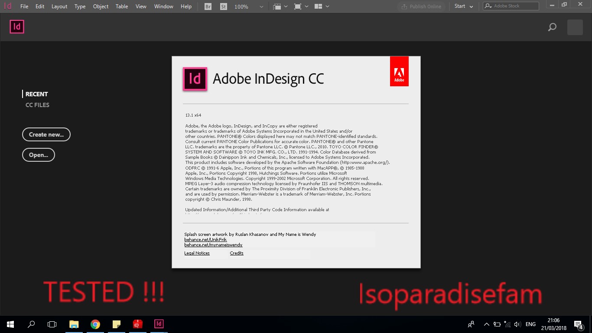592x333 pixels.
Task: Open the Layout menu
Action: click(x=59, y=7)
